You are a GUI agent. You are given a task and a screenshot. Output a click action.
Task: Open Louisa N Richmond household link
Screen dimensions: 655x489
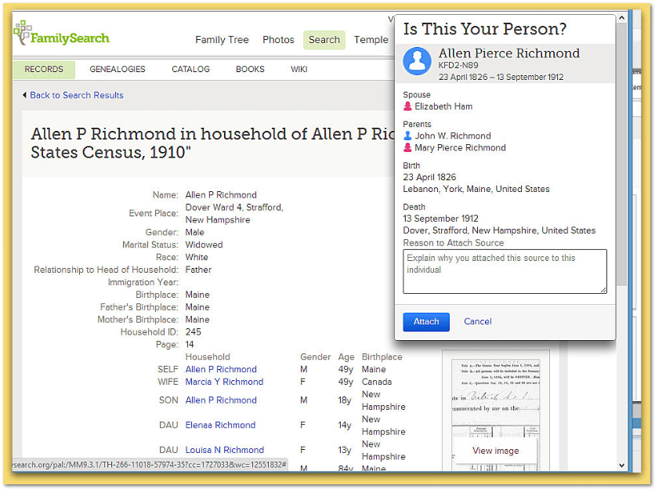[224, 450]
